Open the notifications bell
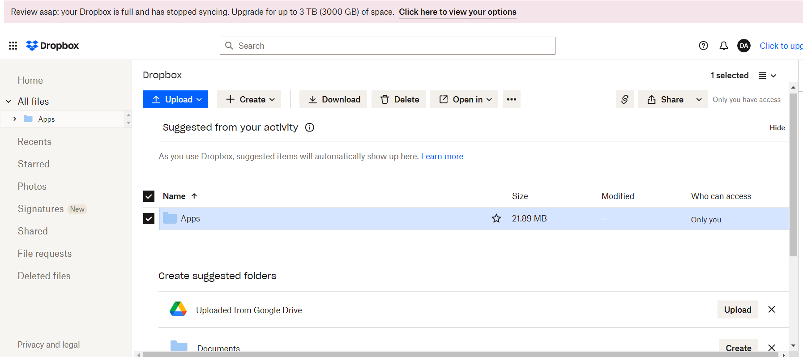803x357 pixels. [x=723, y=46]
